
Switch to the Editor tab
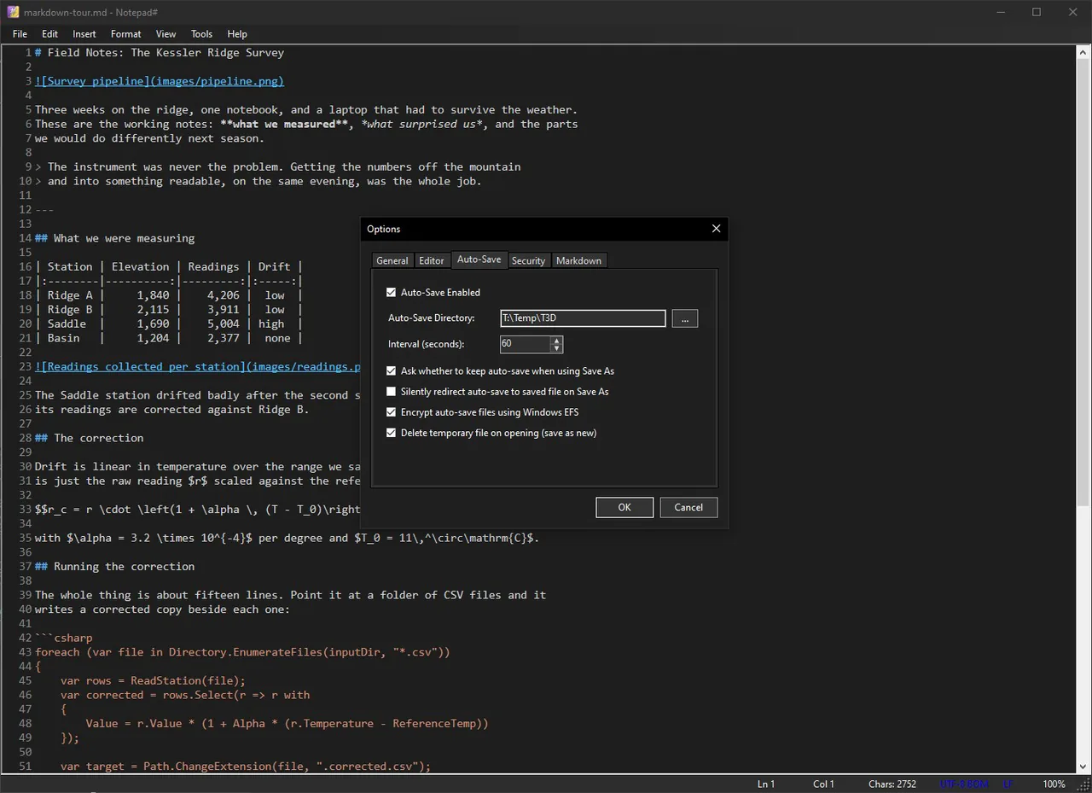click(x=432, y=260)
